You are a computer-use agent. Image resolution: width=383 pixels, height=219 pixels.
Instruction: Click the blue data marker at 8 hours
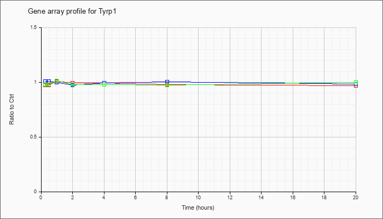click(x=167, y=82)
